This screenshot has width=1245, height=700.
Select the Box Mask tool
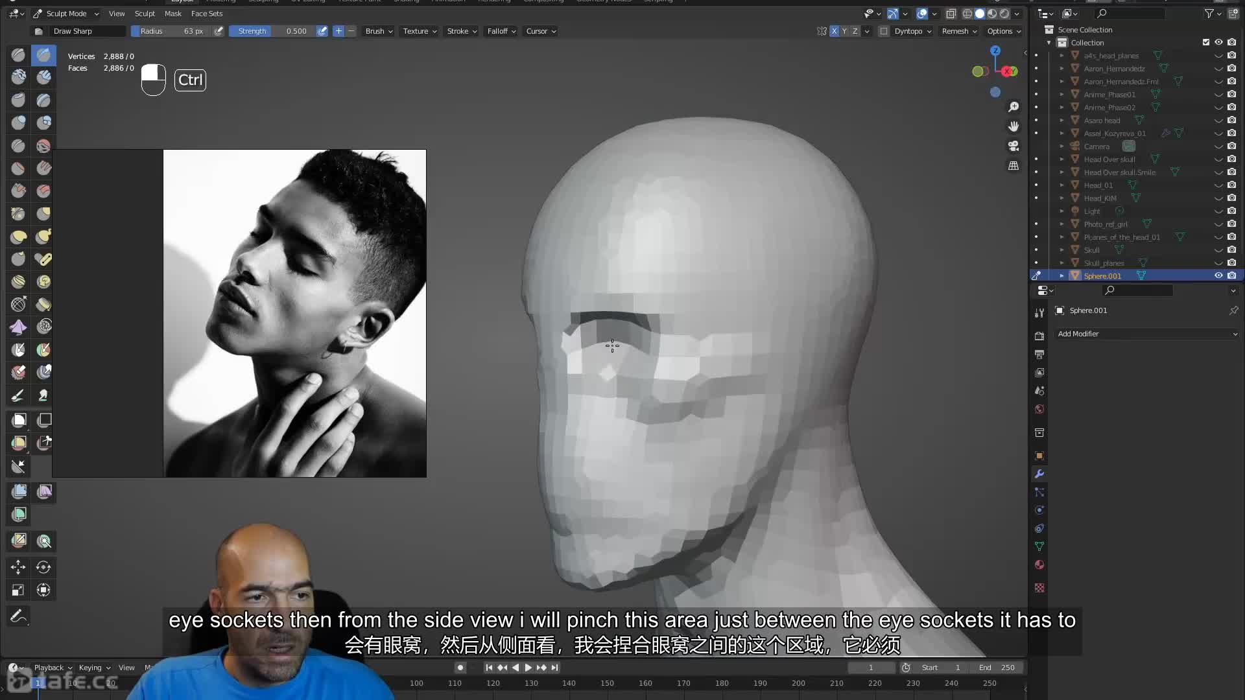pyautogui.click(x=19, y=420)
